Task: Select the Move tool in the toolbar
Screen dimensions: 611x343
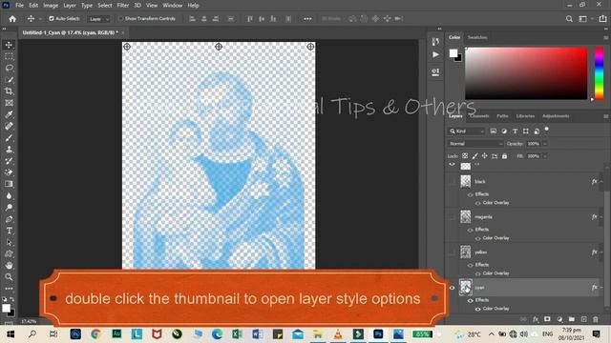Action: [x=9, y=45]
